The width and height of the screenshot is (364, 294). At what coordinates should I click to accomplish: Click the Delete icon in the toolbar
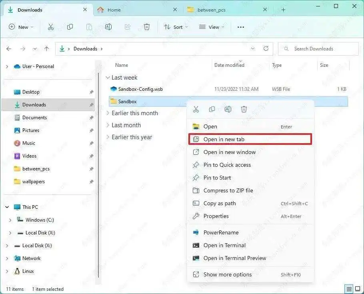pyautogui.click(x=146, y=27)
